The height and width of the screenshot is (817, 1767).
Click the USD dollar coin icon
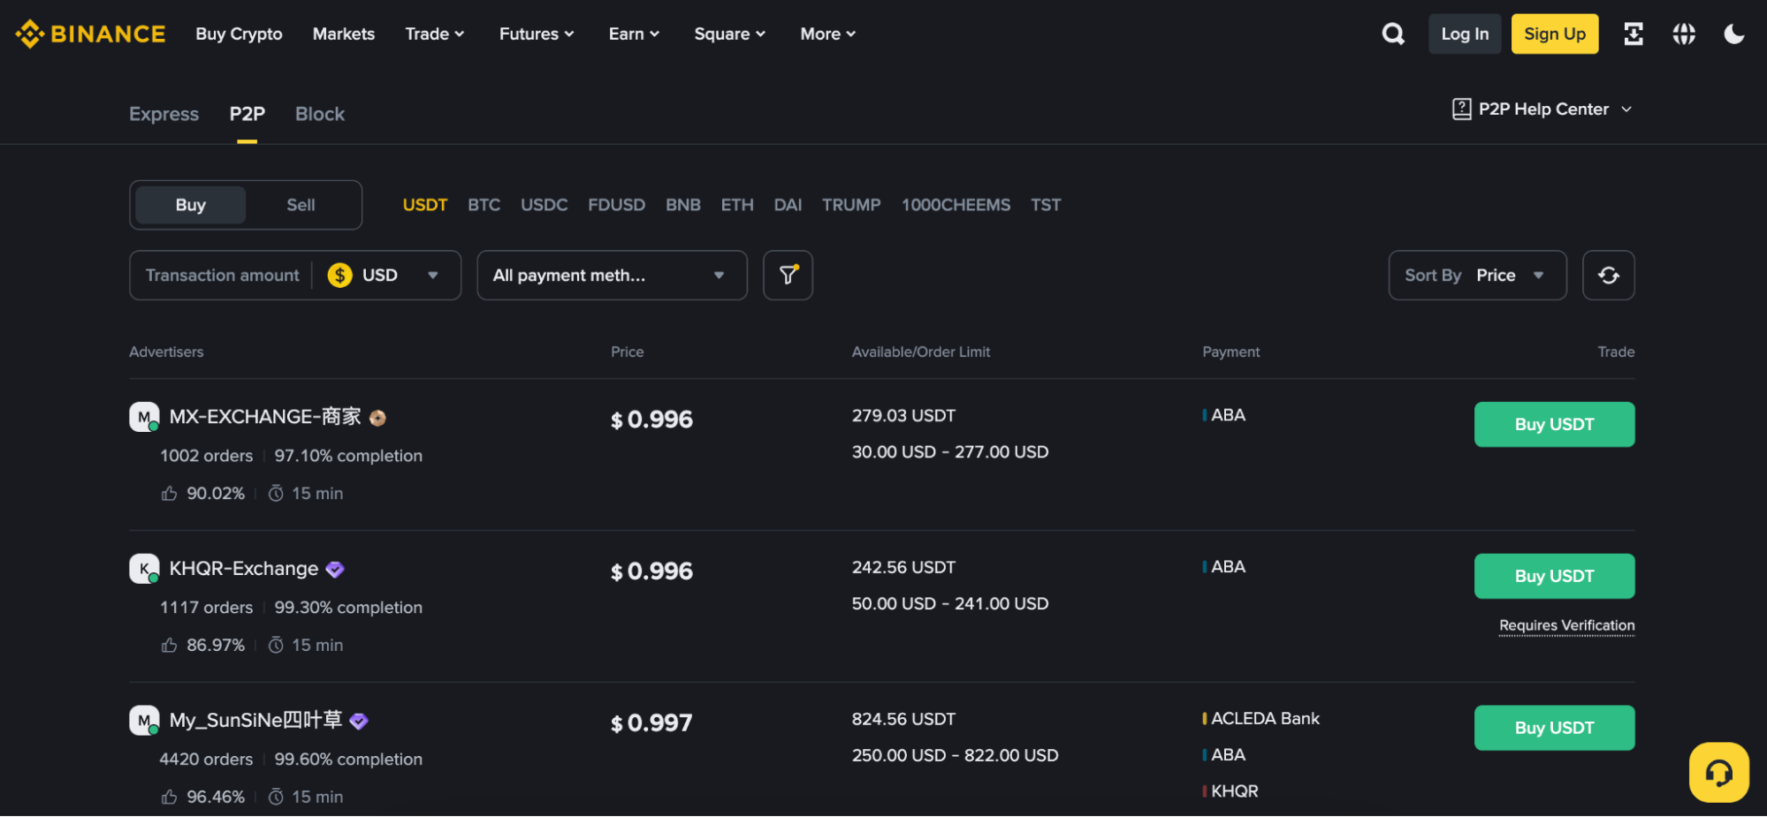coord(340,276)
